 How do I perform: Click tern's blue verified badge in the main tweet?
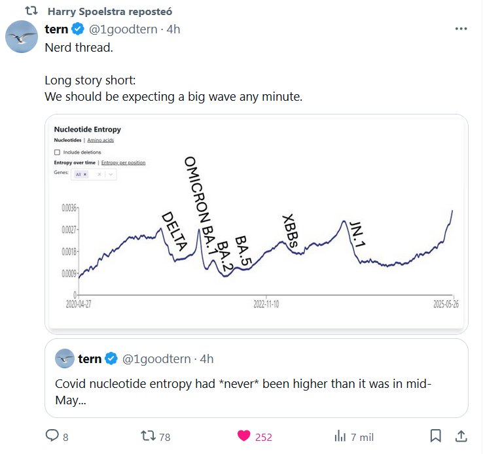77,29
